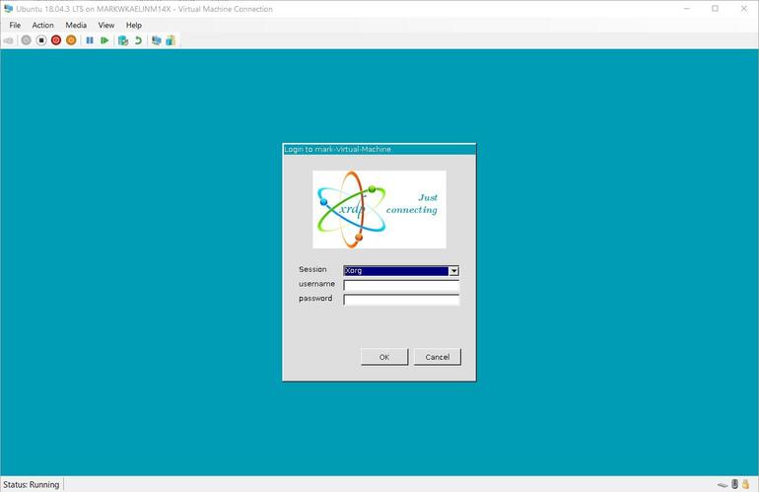
Task: Click Cancel in xrdp login dialog
Action: (437, 357)
